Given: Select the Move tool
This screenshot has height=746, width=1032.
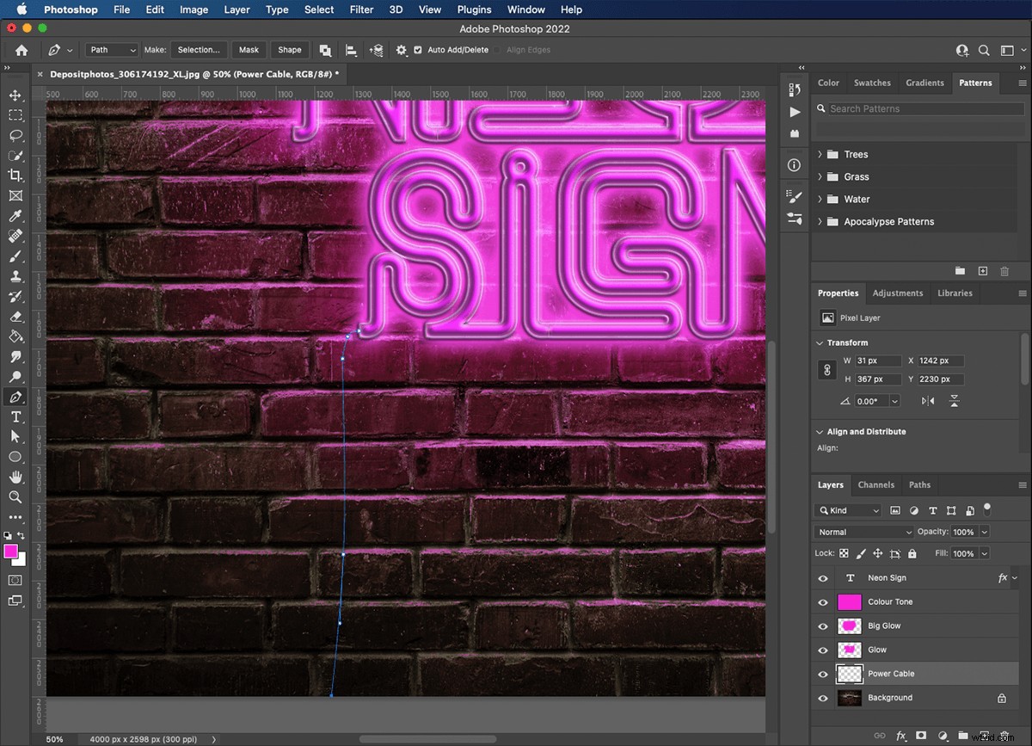Looking at the screenshot, I should point(15,96).
